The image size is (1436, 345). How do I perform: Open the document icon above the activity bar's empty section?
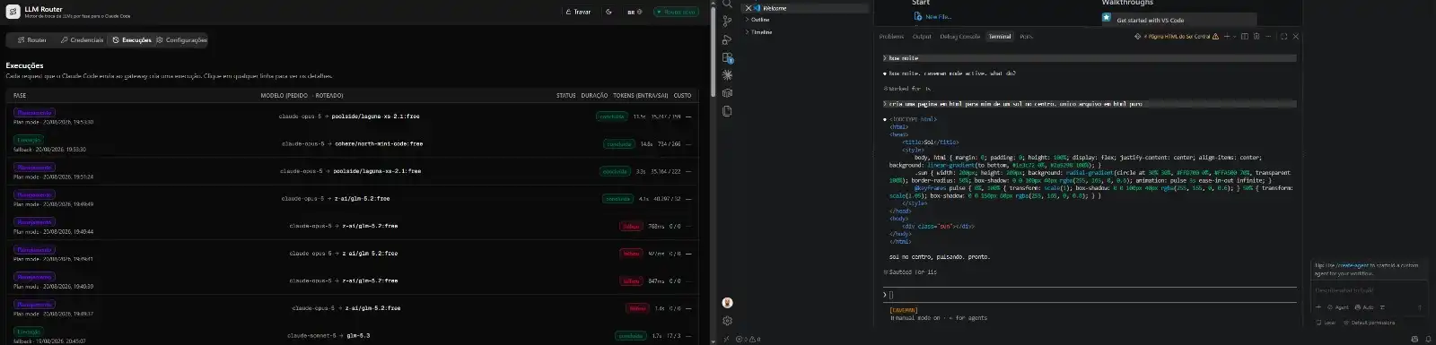(x=727, y=111)
